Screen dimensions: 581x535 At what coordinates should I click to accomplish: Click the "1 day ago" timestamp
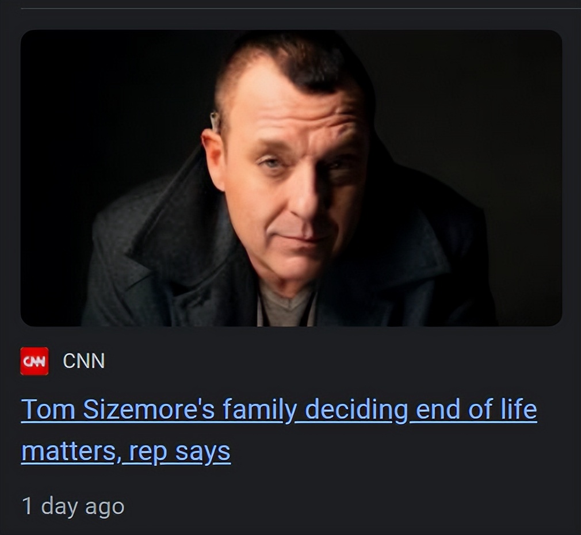point(72,506)
